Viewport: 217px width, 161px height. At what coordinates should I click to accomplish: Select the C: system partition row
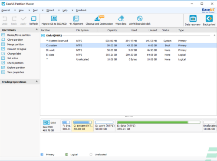[128, 45]
